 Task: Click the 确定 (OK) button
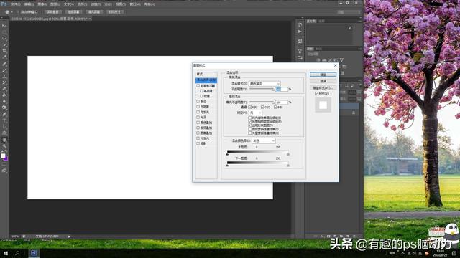click(323, 75)
